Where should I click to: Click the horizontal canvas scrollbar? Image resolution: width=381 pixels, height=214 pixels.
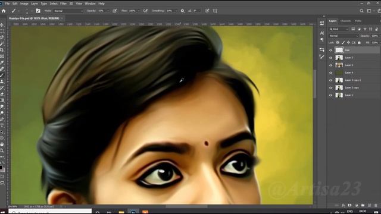pyautogui.click(x=186, y=206)
